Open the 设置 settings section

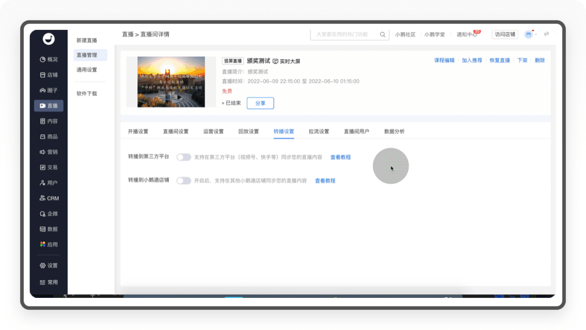(x=48, y=266)
